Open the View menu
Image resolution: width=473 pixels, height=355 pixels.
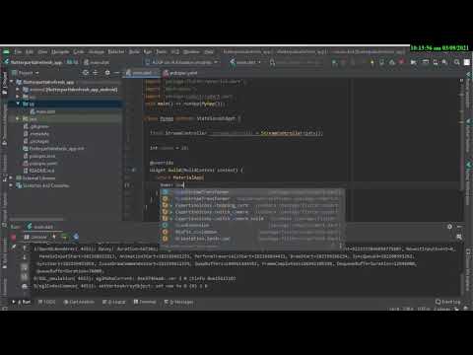click(x=42, y=51)
